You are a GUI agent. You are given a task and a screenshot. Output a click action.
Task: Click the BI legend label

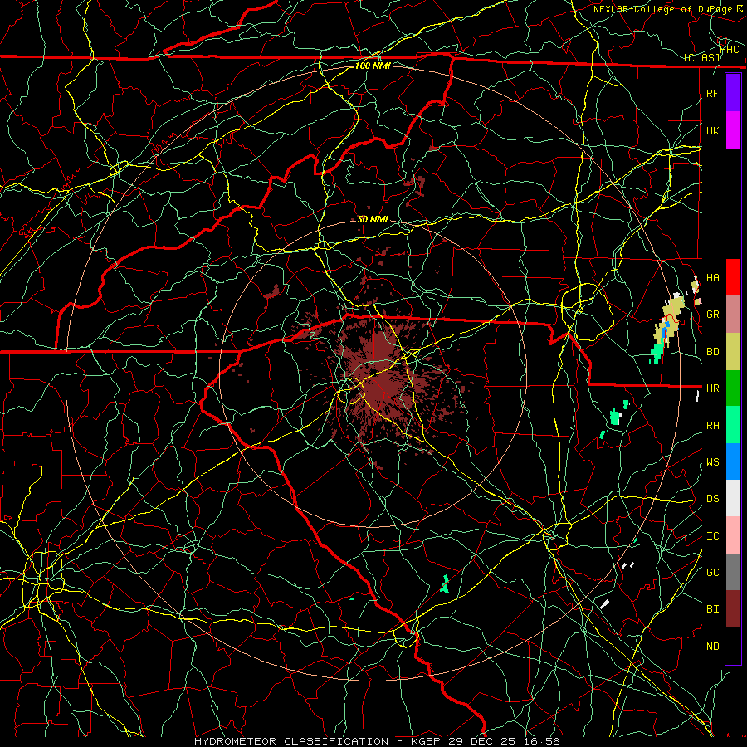tap(712, 609)
